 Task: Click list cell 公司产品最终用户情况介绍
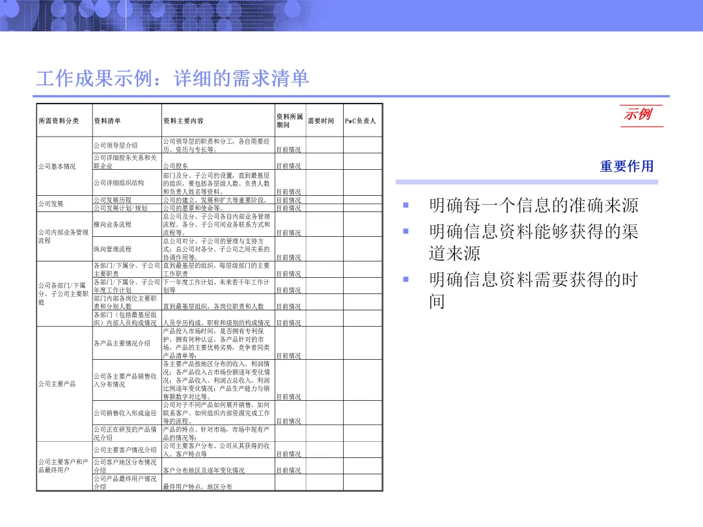126,483
